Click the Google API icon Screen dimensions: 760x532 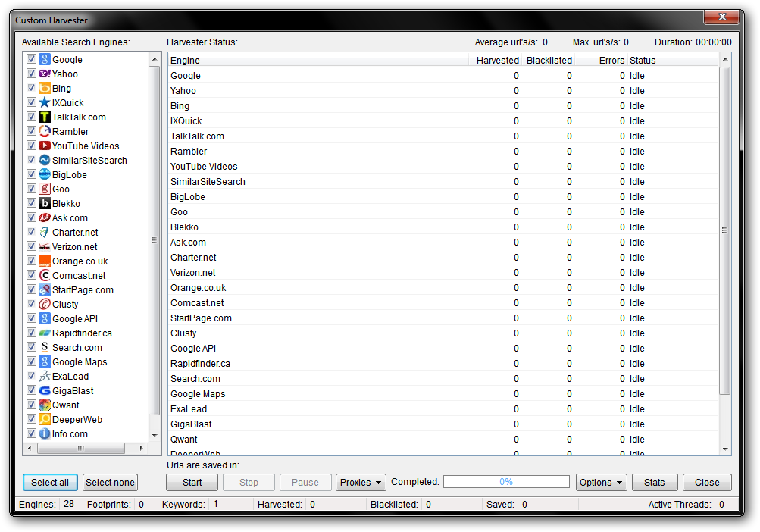(45, 318)
